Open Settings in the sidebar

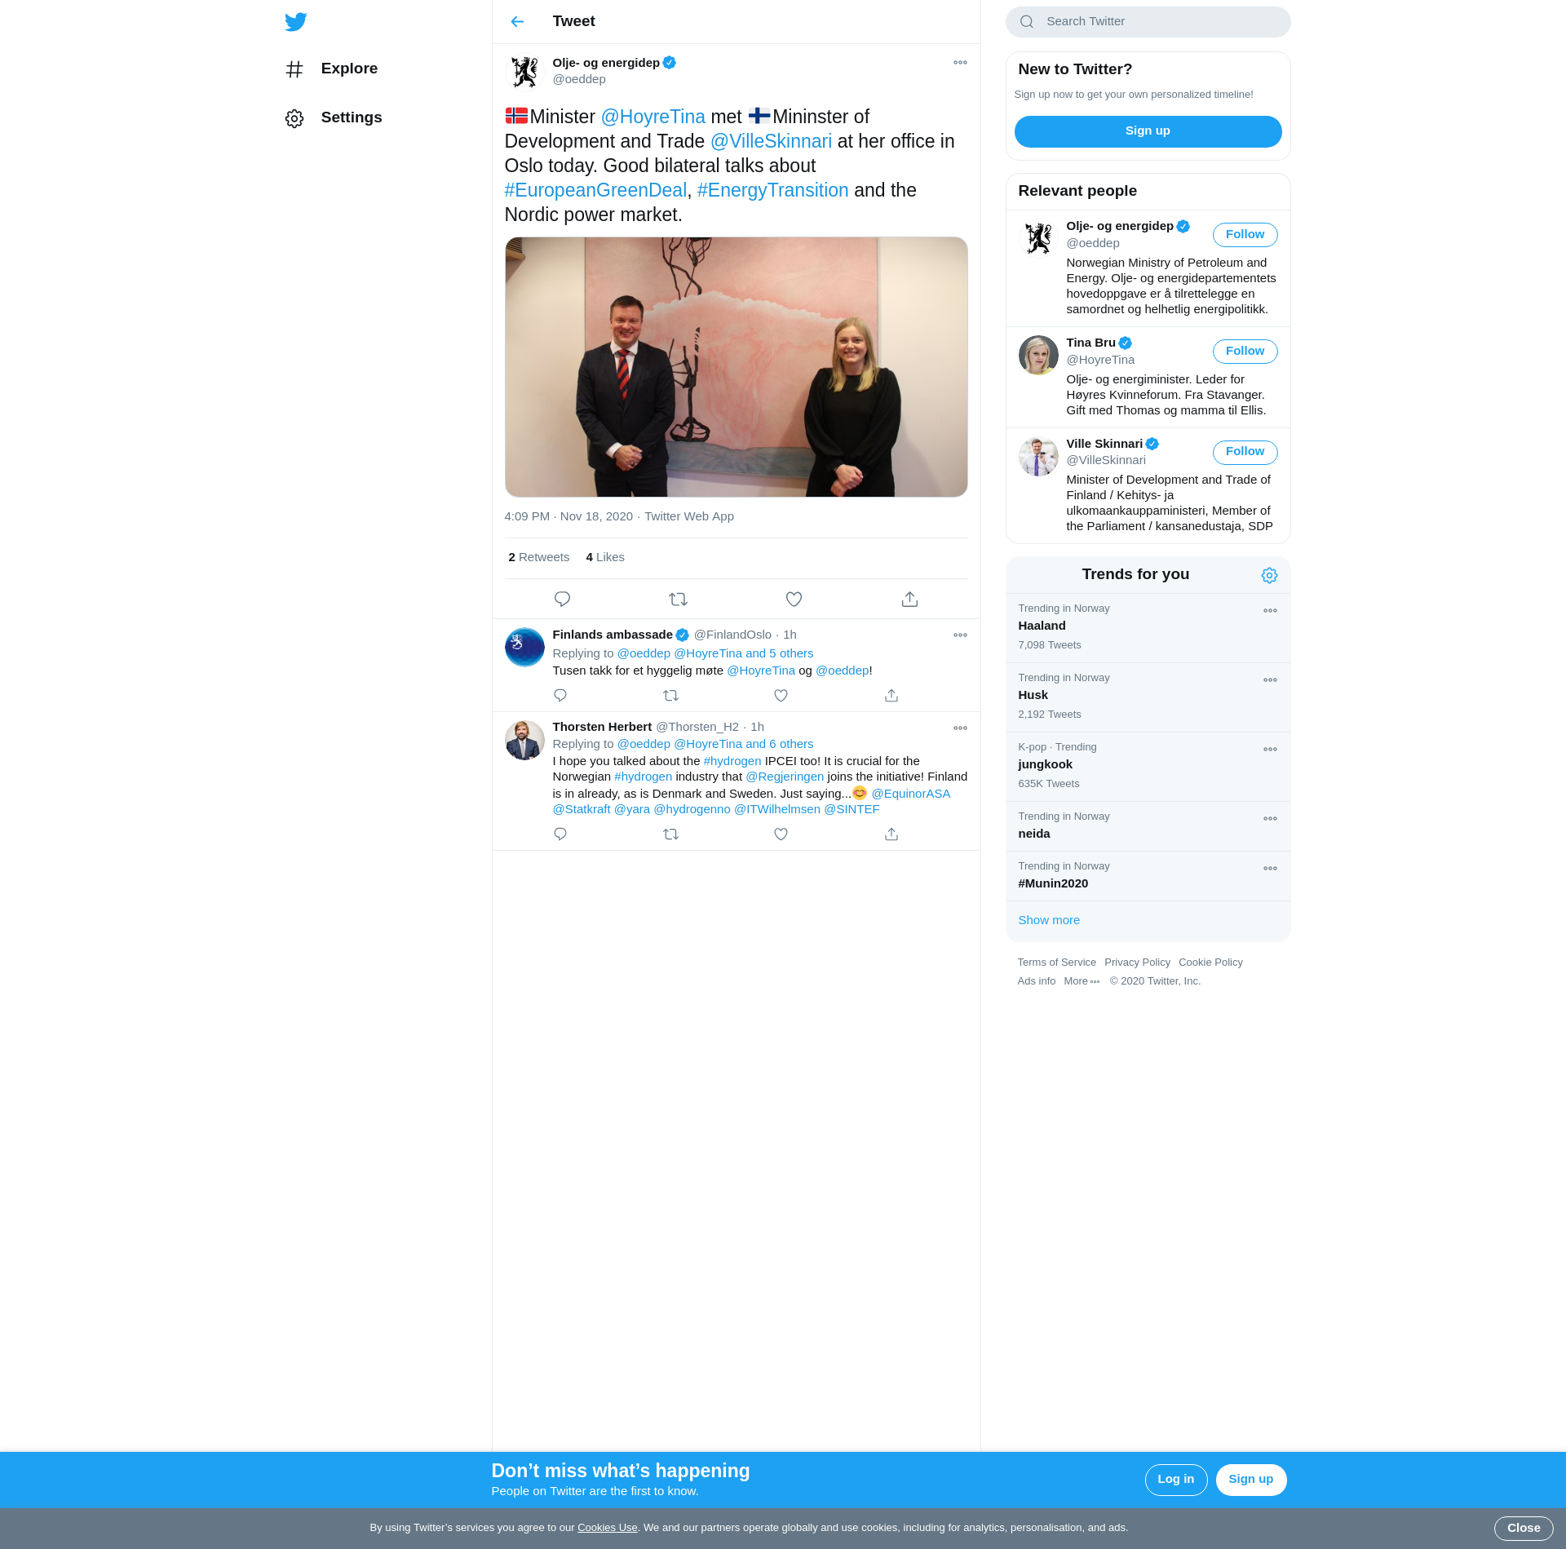pyautogui.click(x=351, y=117)
